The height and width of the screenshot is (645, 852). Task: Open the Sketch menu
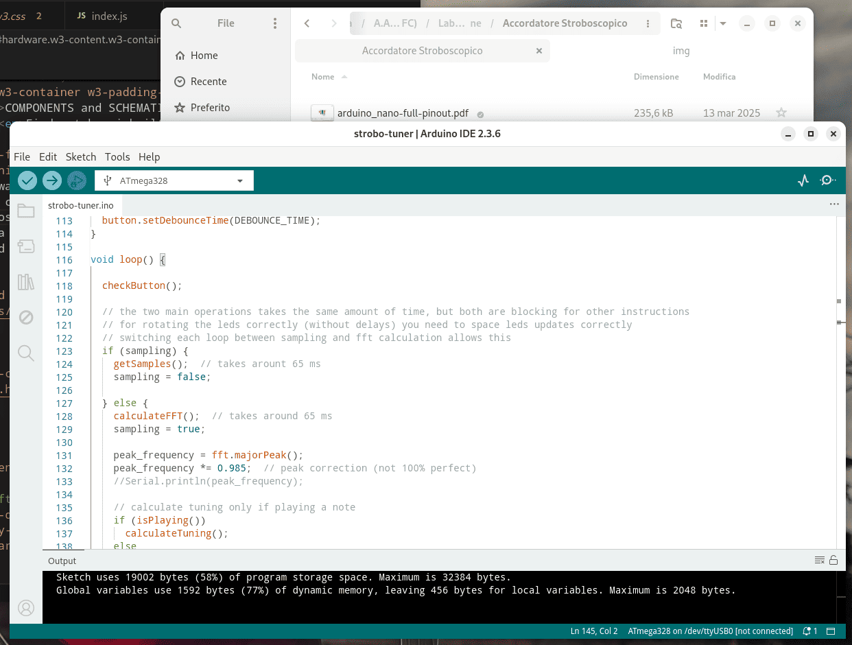pyautogui.click(x=80, y=156)
